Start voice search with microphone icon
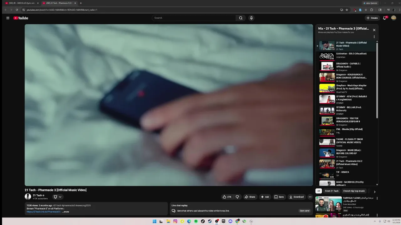Screen dimensions: 401x225 tap(251, 18)
